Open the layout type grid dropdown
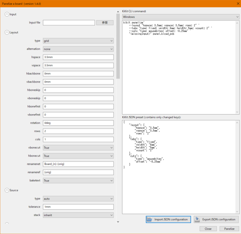The height and width of the screenshot is (234, 241). 78,41
